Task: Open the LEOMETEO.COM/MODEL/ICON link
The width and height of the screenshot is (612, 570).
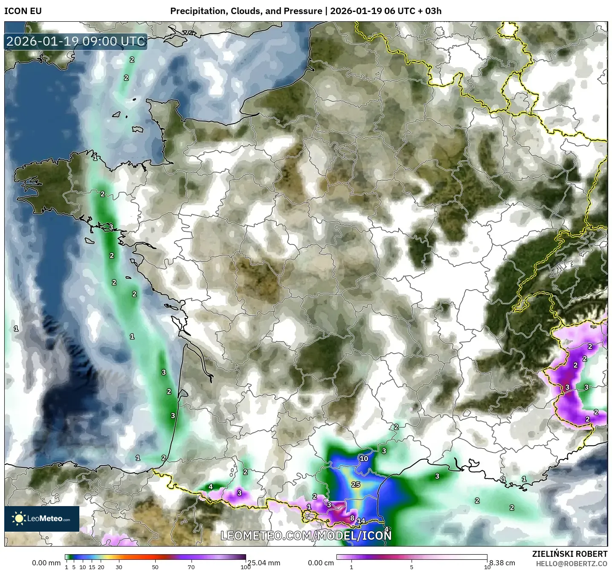Action: coord(306,537)
